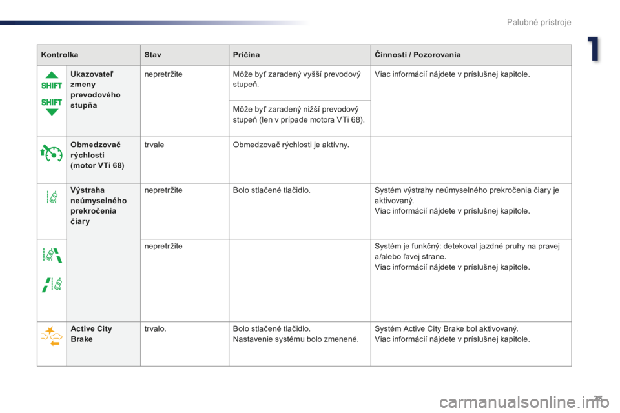Click 'Môže byť zaradený nižší prevodový stupeň' text
Image resolution: width=620 pixels, height=413 pixels.
298,115
